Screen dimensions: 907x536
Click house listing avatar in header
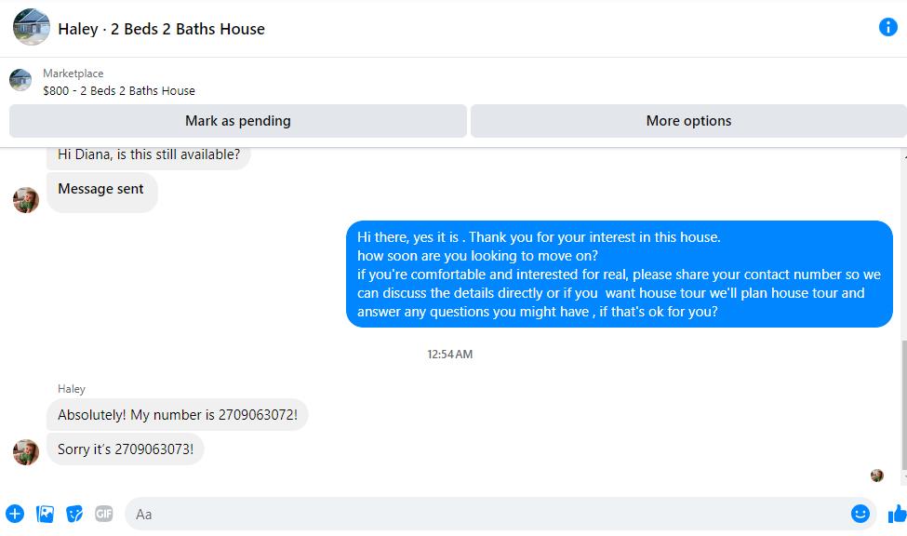tap(32, 27)
